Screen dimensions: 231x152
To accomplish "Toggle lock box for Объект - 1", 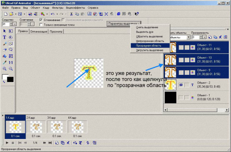I will (187, 97).
